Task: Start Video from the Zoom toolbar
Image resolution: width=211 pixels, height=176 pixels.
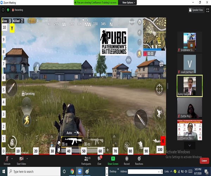Action: pos(21,160)
